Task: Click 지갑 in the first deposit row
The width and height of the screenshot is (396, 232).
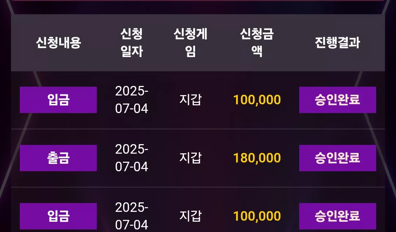Action: [190, 100]
